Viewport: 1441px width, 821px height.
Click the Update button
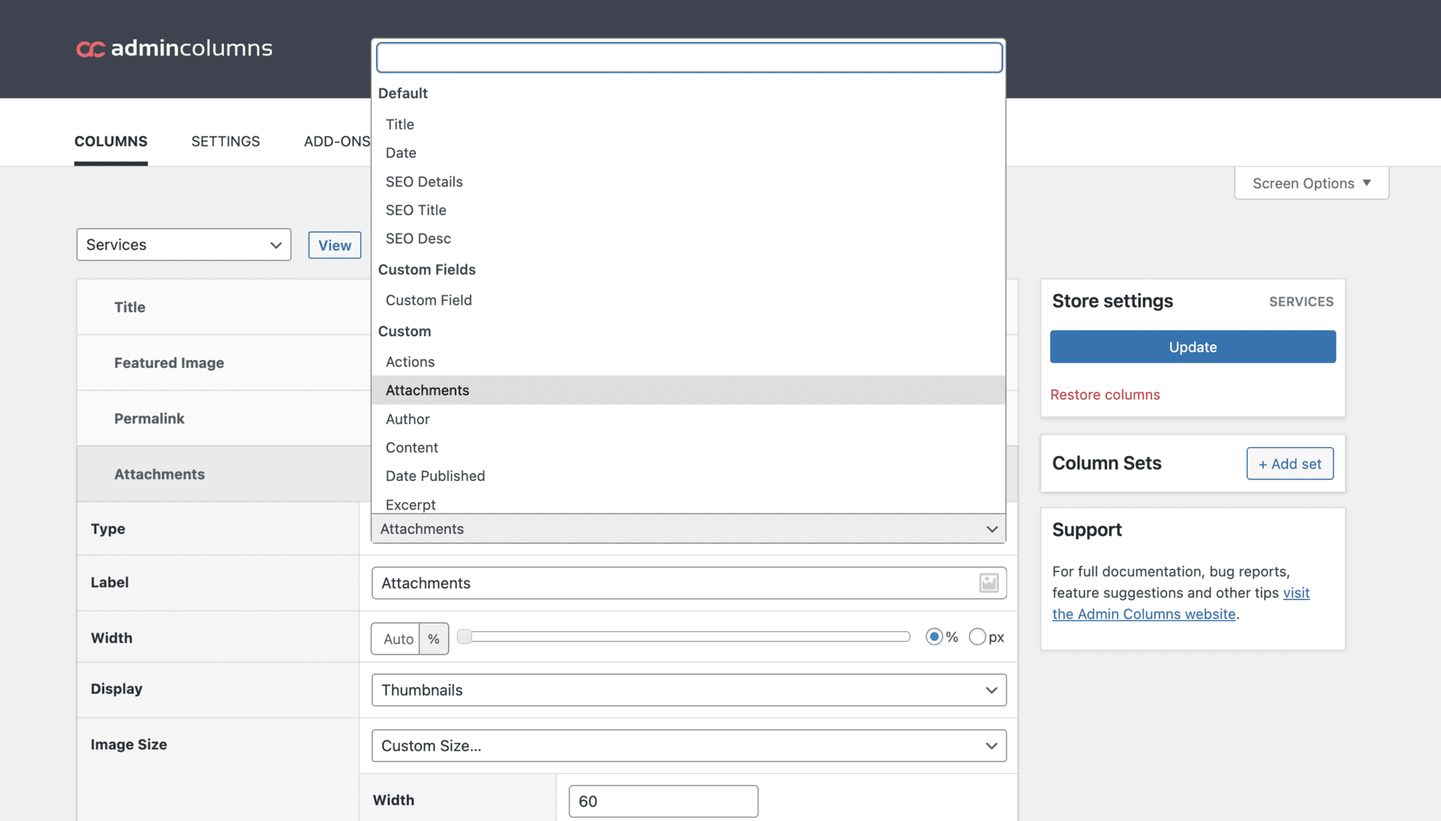point(1193,347)
